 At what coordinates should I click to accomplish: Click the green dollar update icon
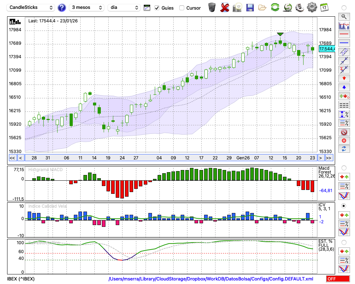pos(288,7)
